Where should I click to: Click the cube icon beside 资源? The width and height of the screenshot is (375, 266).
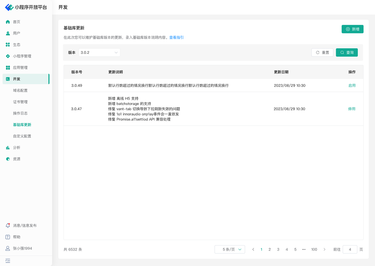click(8, 159)
